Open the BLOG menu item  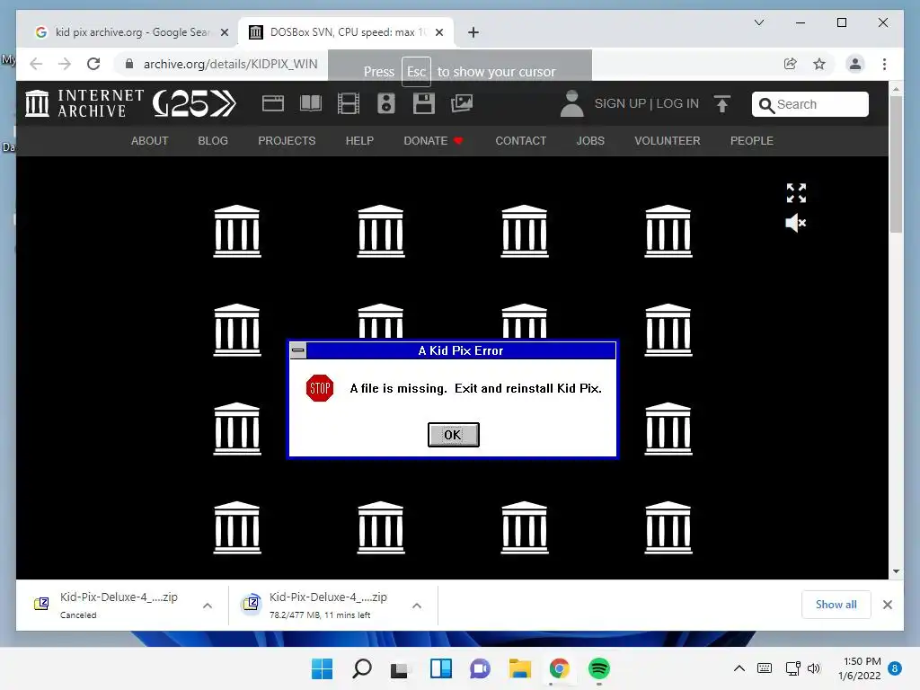click(x=213, y=141)
